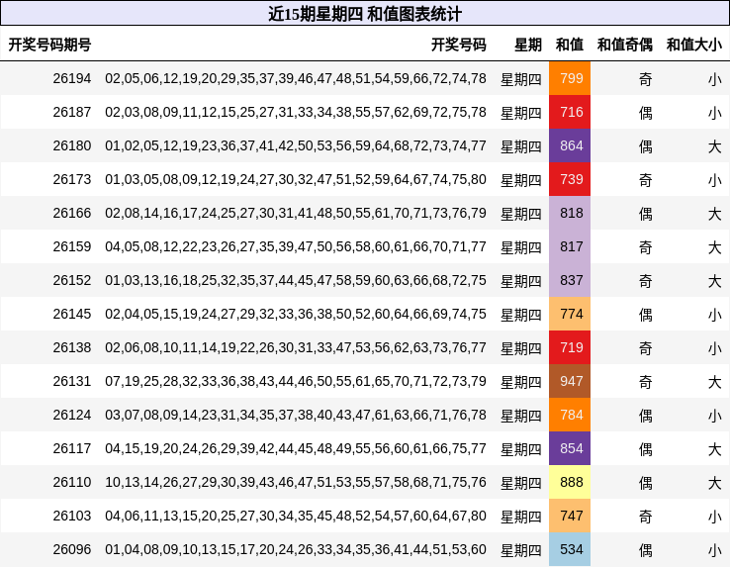Screen dimensions: 730x567
Task: Click 偶 parity in row 26187
Action: click(x=645, y=113)
